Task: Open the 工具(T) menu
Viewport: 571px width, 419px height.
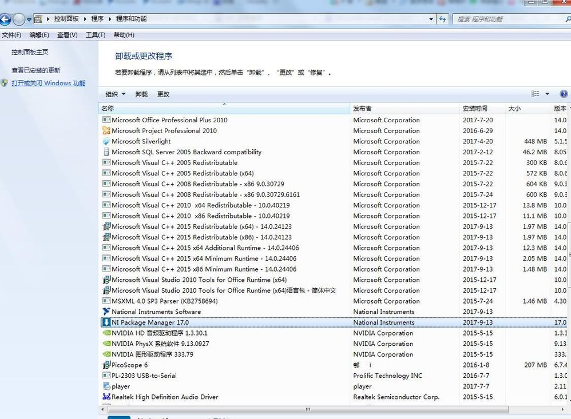Action: (96, 35)
